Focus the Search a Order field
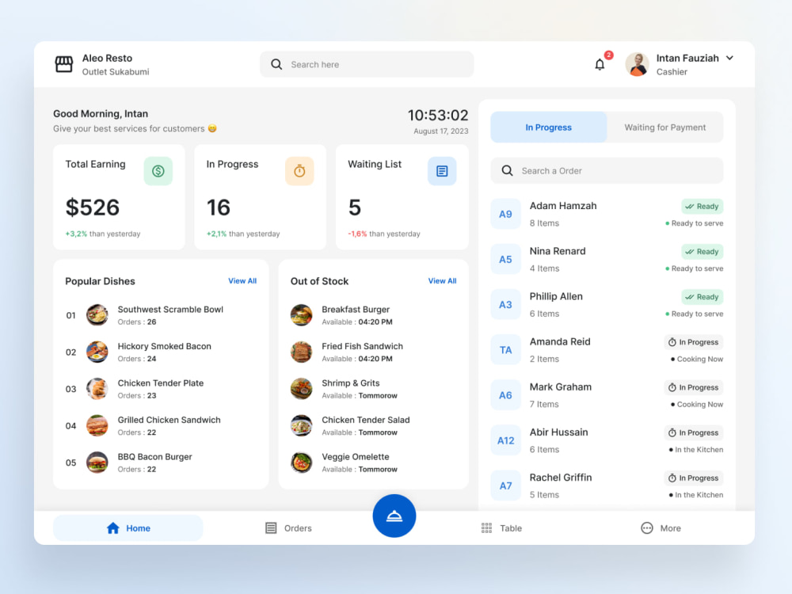792x594 pixels. (x=607, y=171)
